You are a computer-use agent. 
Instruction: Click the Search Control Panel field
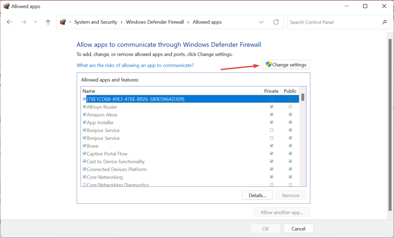(x=334, y=22)
